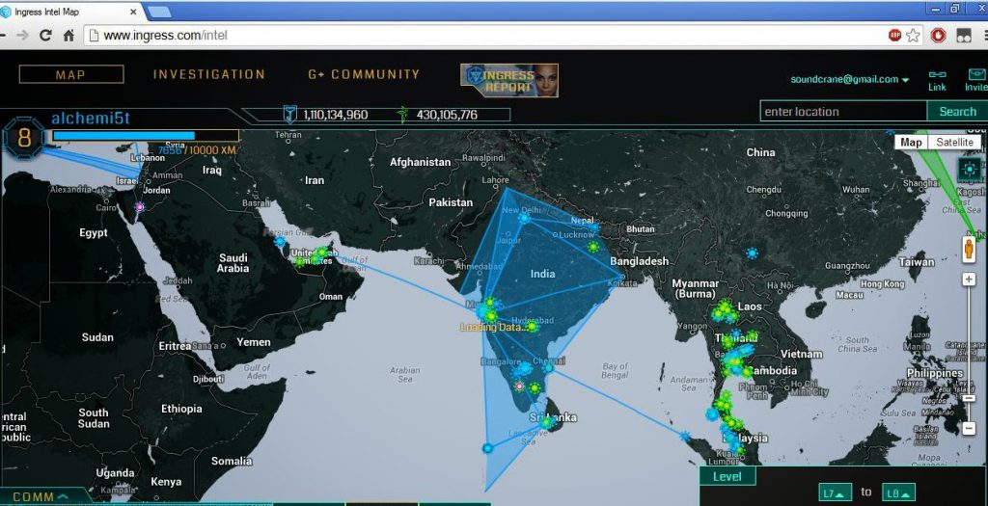Click the browser reload icon
Image resolution: width=988 pixels, height=506 pixels.
pos(45,36)
